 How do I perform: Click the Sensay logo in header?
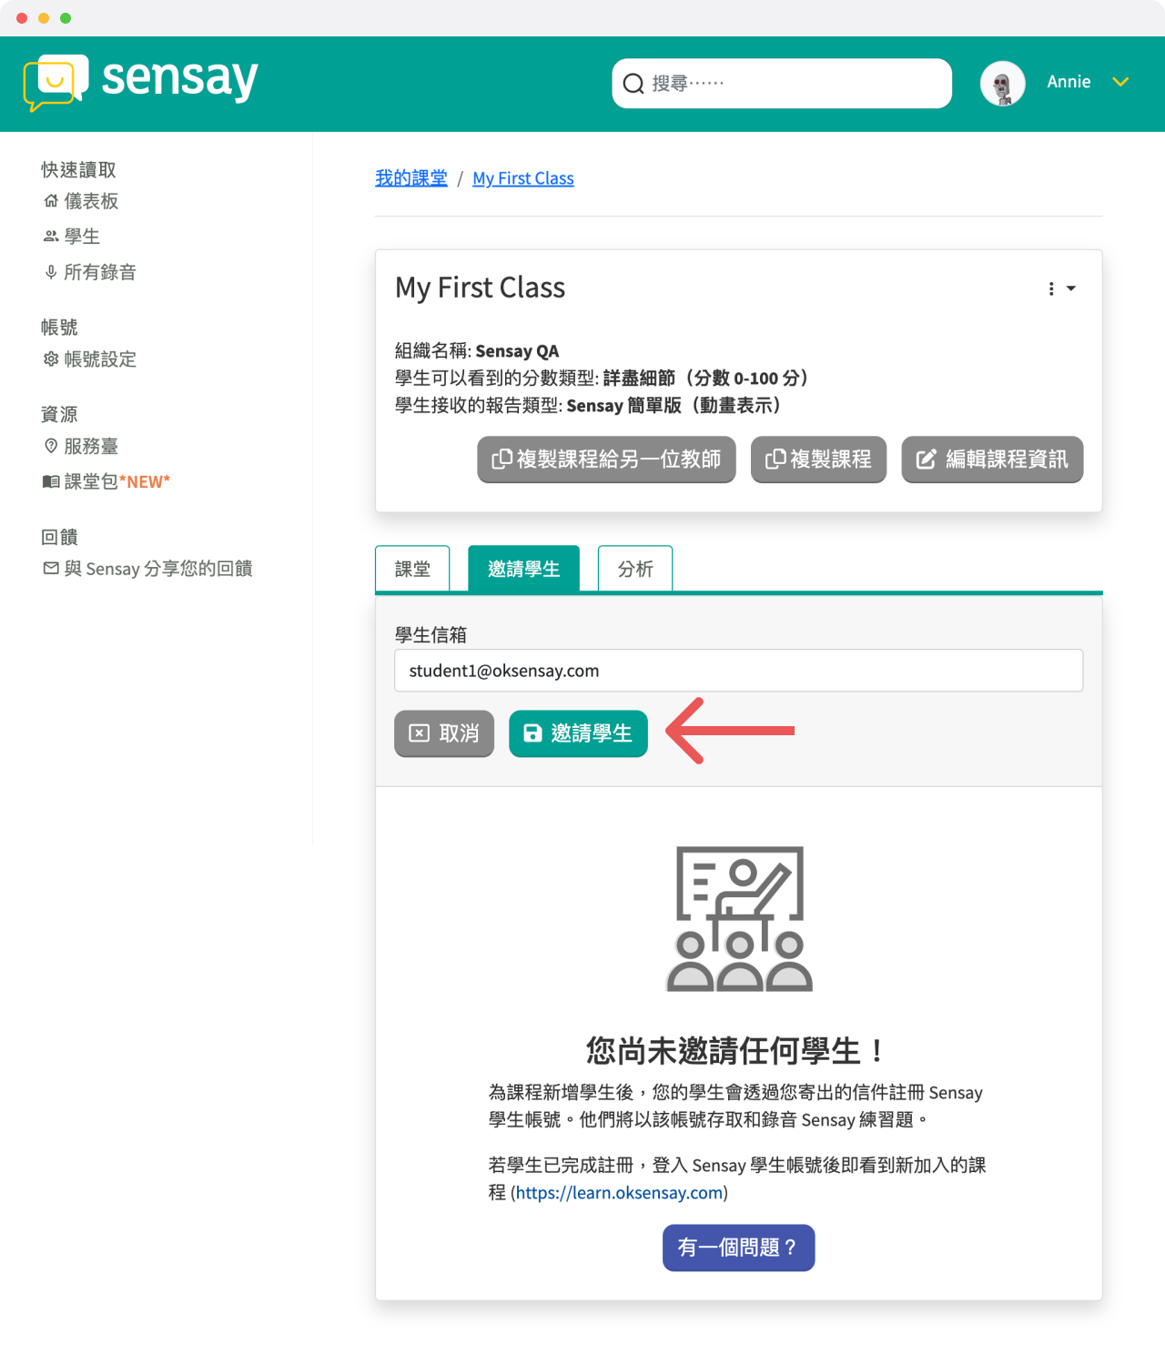pos(141,82)
